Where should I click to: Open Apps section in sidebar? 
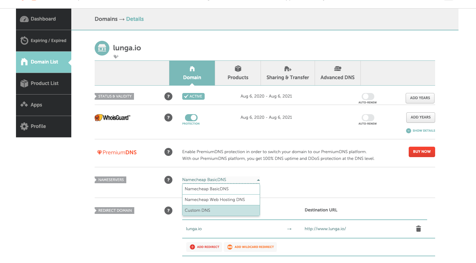(x=44, y=105)
